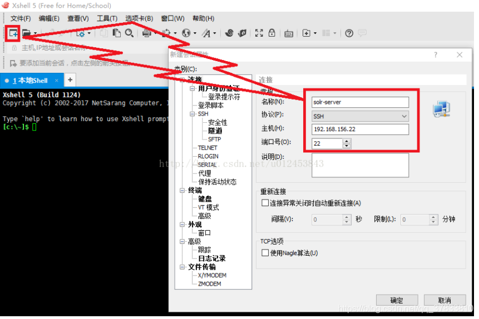Select 日志记录 in the category tree

pos(212,258)
